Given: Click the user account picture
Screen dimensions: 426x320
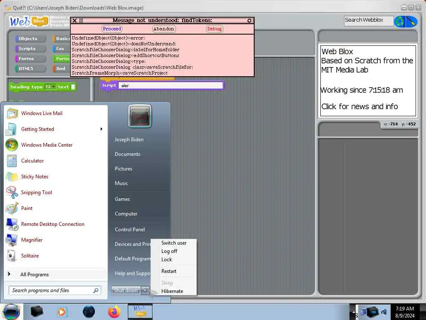Looking at the screenshot, I should tap(140, 116).
